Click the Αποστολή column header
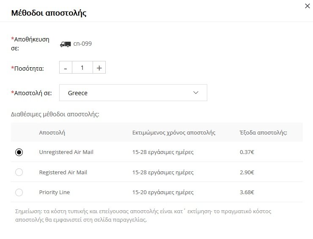The image size is (313, 239). 52,132
